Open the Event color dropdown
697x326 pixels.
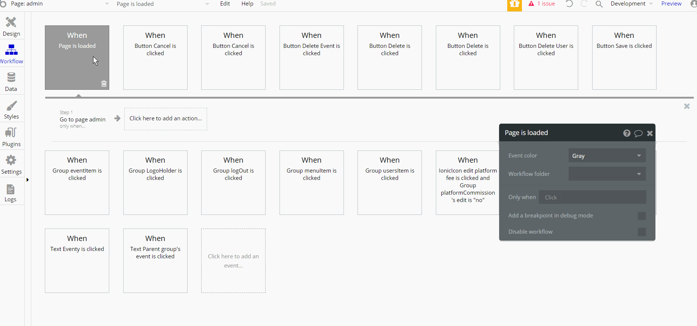[607, 156]
